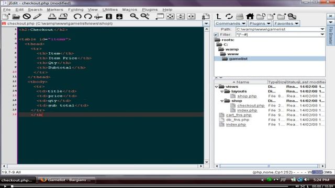
Task: Toggle the Filter checkbox in File Browser
Action: pos(216,34)
